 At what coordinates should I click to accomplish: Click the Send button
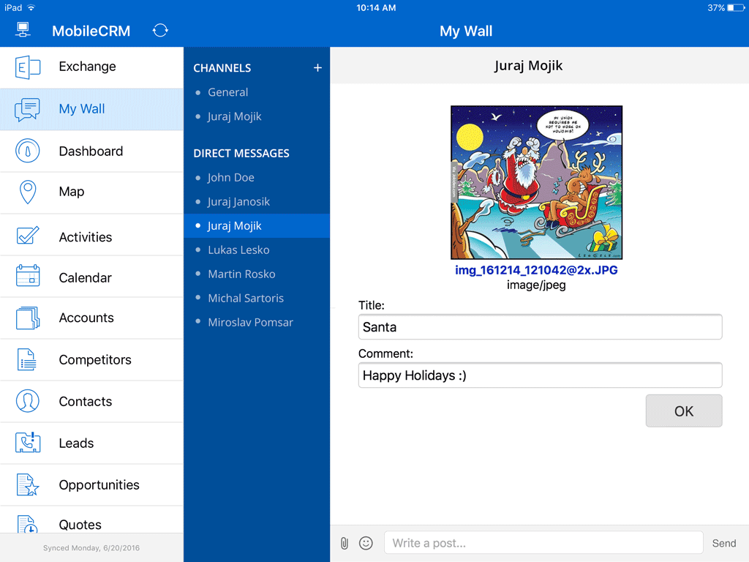(x=723, y=543)
